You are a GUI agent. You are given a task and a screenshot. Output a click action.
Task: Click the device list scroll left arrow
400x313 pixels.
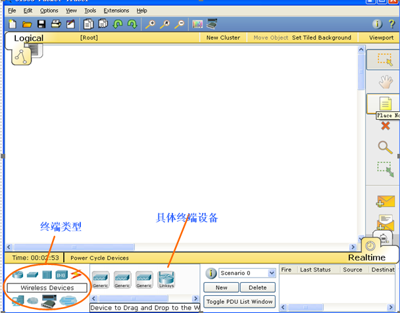pos(93,299)
